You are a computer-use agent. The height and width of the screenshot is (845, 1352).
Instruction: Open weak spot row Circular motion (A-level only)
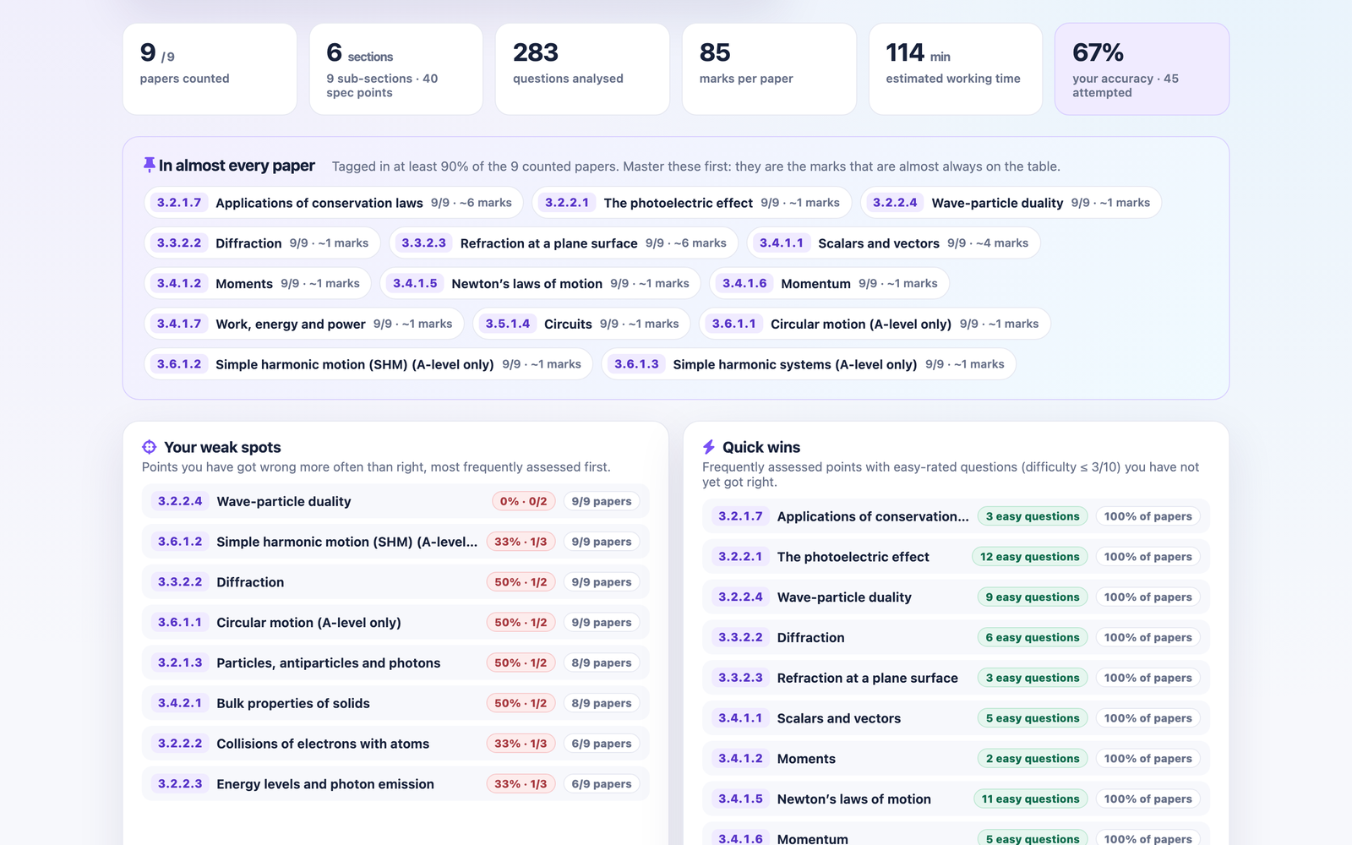coord(395,623)
